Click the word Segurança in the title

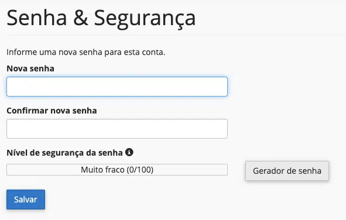coord(145,19)
